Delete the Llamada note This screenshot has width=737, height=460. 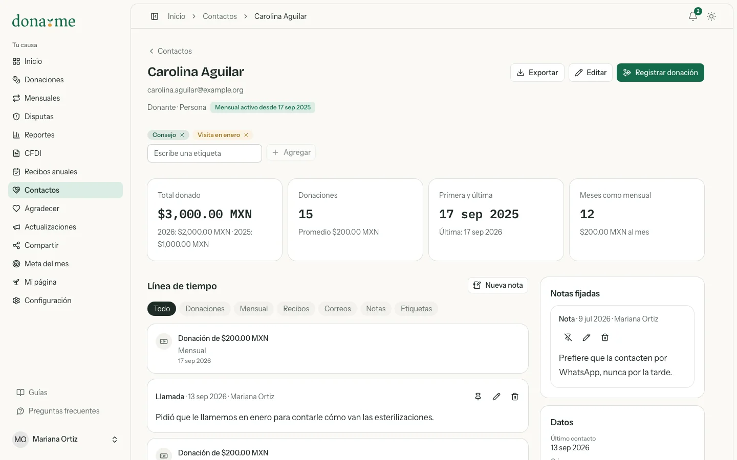pos(515,397)
